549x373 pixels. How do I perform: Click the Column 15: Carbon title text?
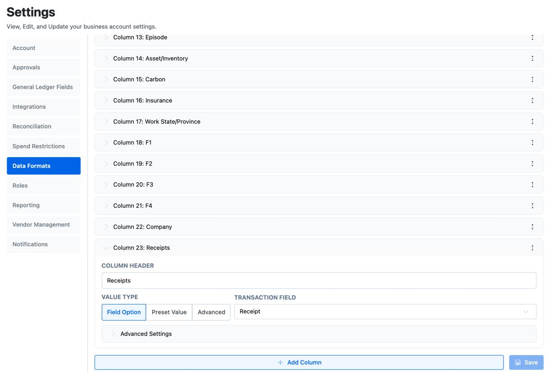139,80
